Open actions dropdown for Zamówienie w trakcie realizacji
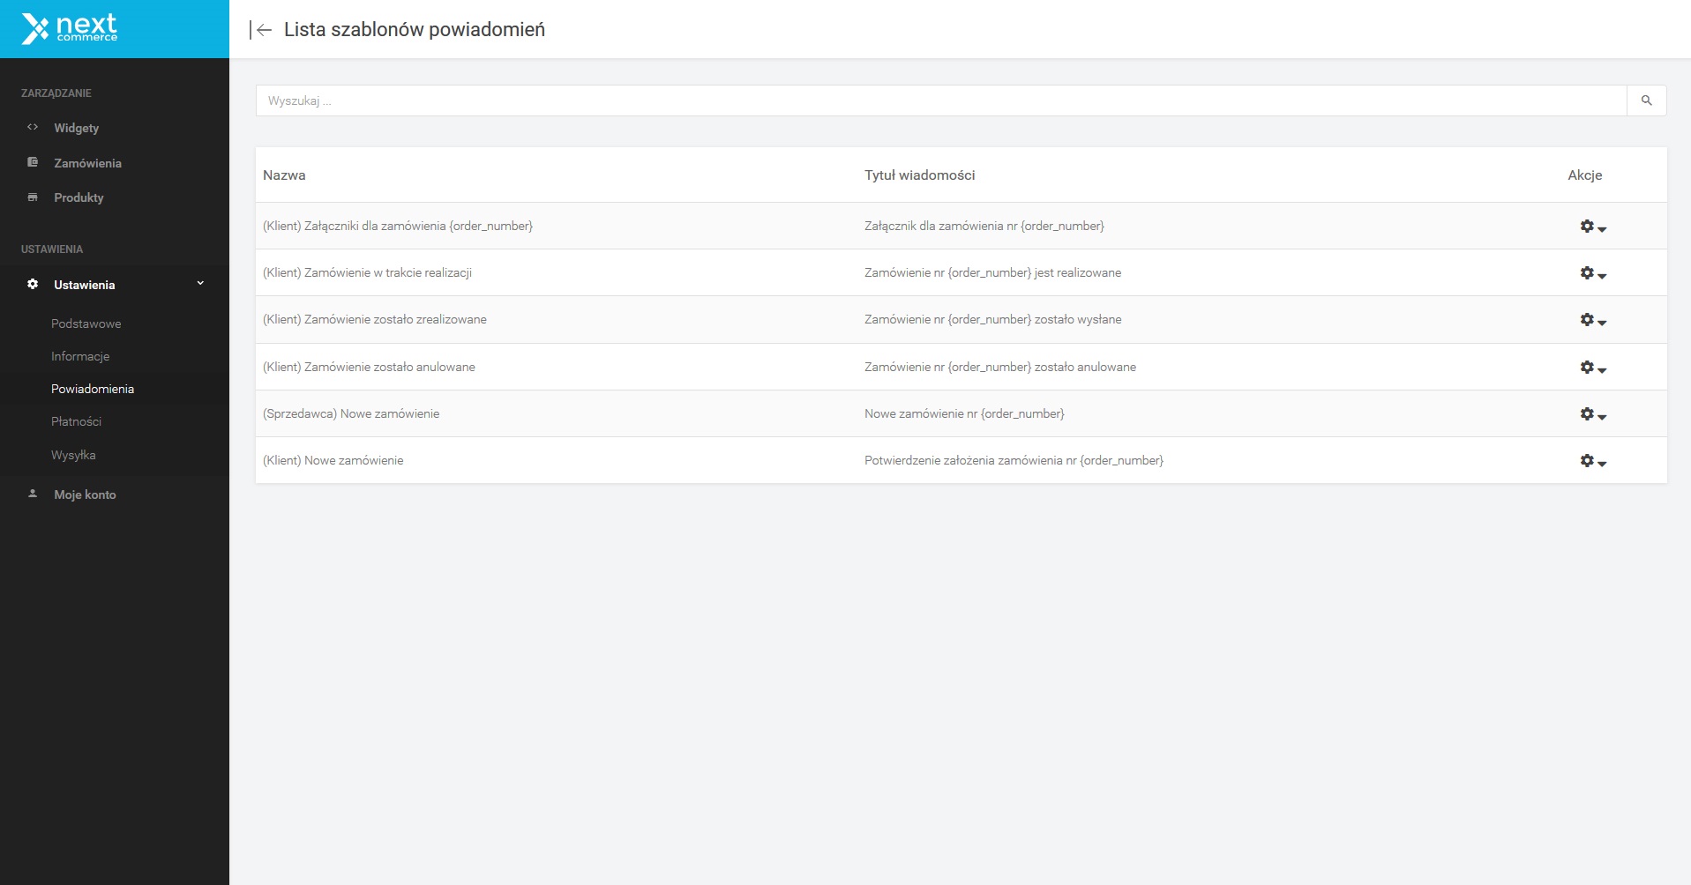 point(1592,273)
